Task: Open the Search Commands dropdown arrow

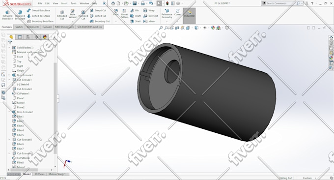Action: pos(302,3)
